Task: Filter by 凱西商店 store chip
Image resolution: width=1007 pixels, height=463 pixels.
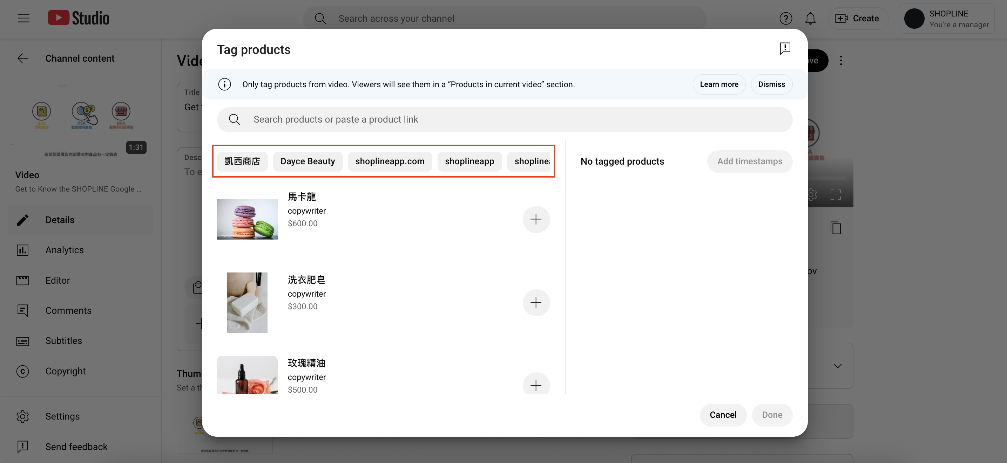Action: pos(242,161)
